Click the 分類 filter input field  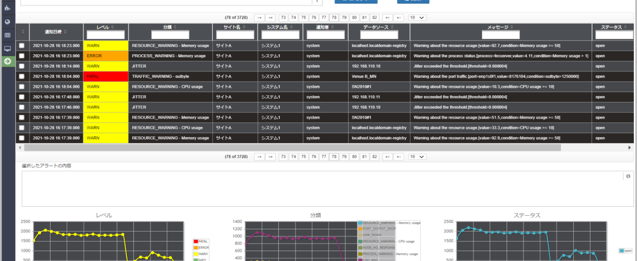click(170, 35)
